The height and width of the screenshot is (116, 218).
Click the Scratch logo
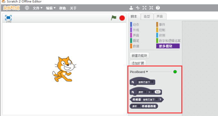click(x=12, y=8)
